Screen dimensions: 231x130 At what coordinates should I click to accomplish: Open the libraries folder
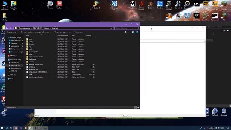click(31, 44)
